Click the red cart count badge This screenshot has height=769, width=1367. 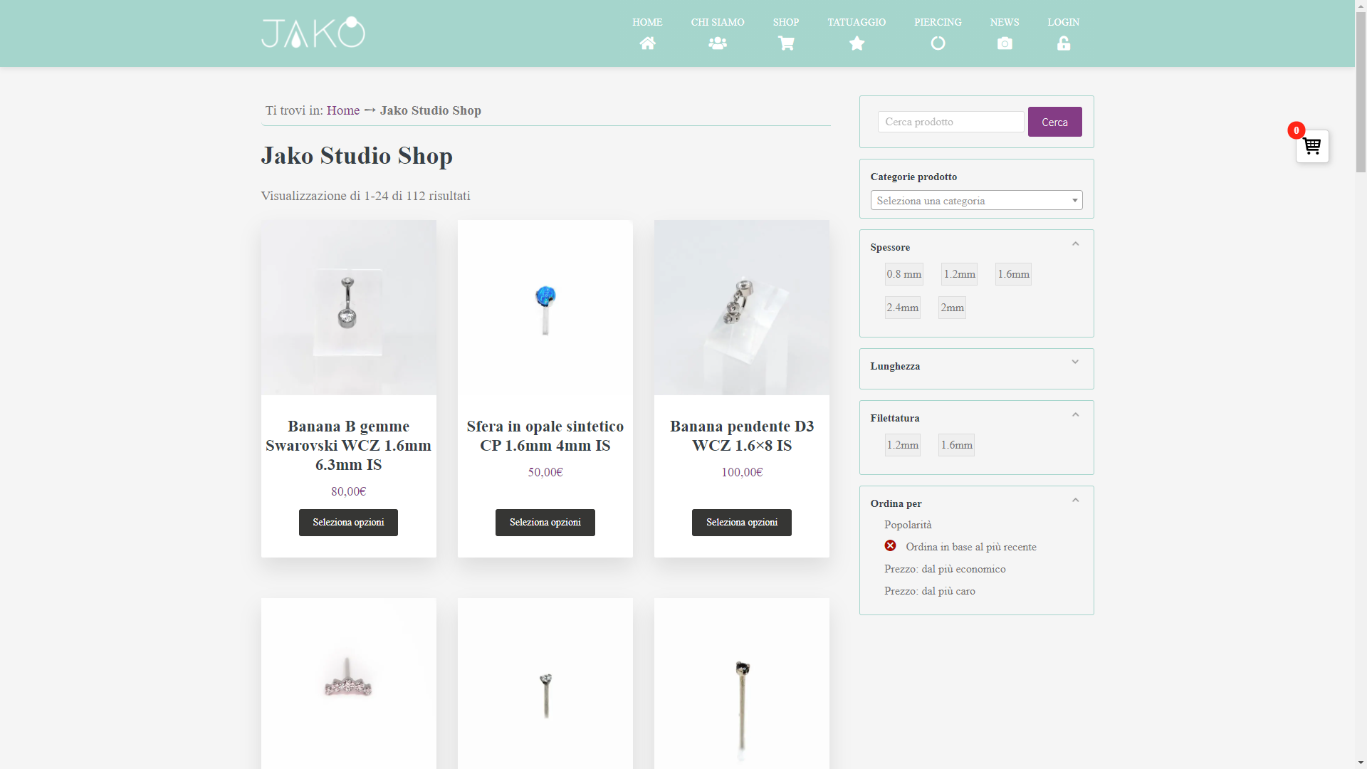point(1296,130)
